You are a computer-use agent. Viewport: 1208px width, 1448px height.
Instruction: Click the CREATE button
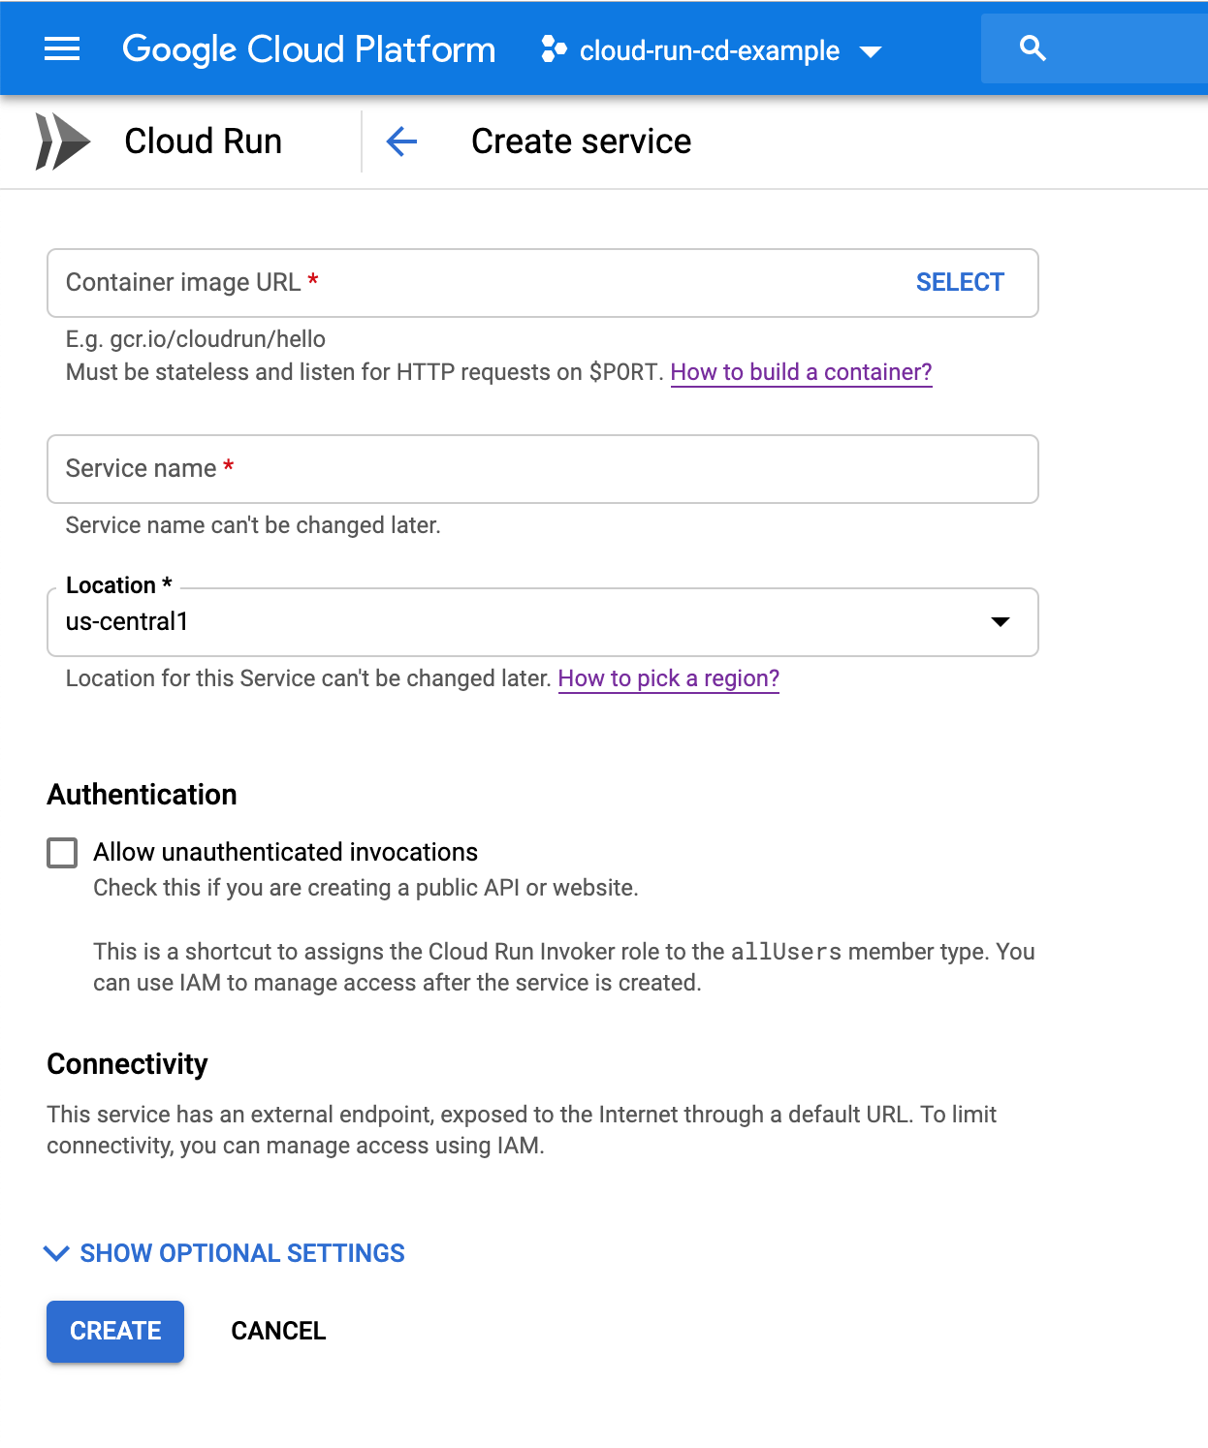115,1331
